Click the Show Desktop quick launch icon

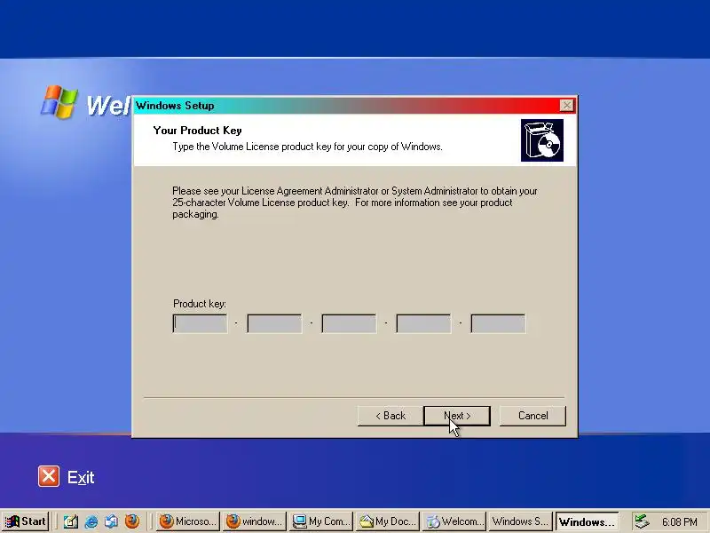[x=112, y=521]
